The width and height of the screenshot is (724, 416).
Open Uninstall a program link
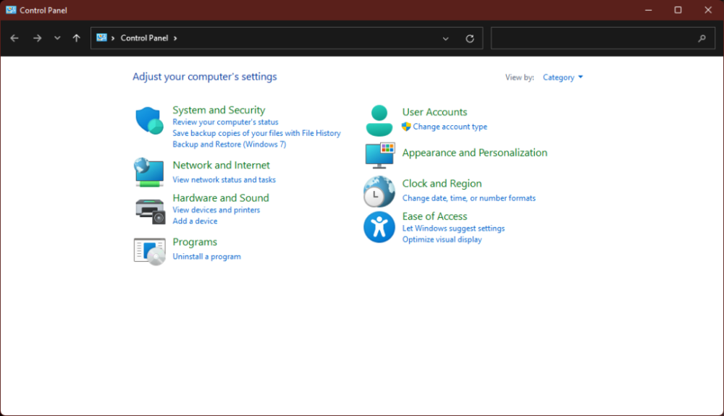(206, 257)
